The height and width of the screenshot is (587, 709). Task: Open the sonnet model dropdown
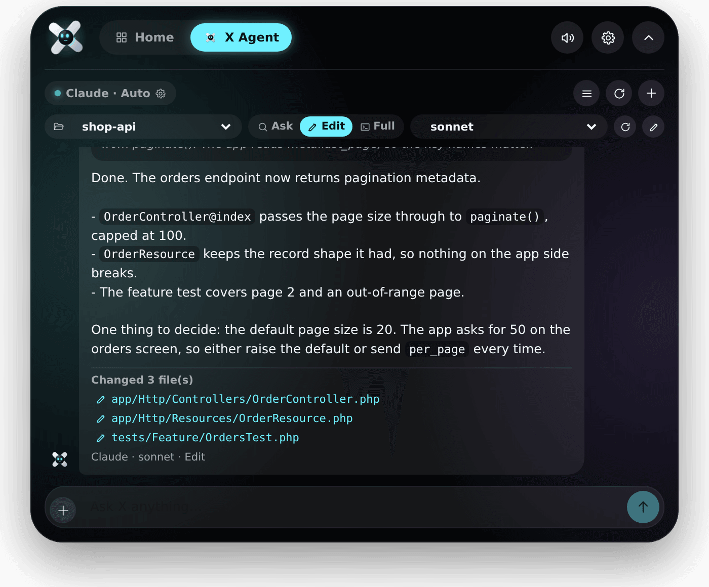(x=508, y=127)
